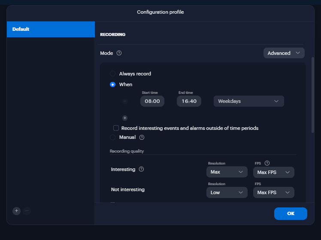
Task: Select the Default profile
Action: coord(51,29)
